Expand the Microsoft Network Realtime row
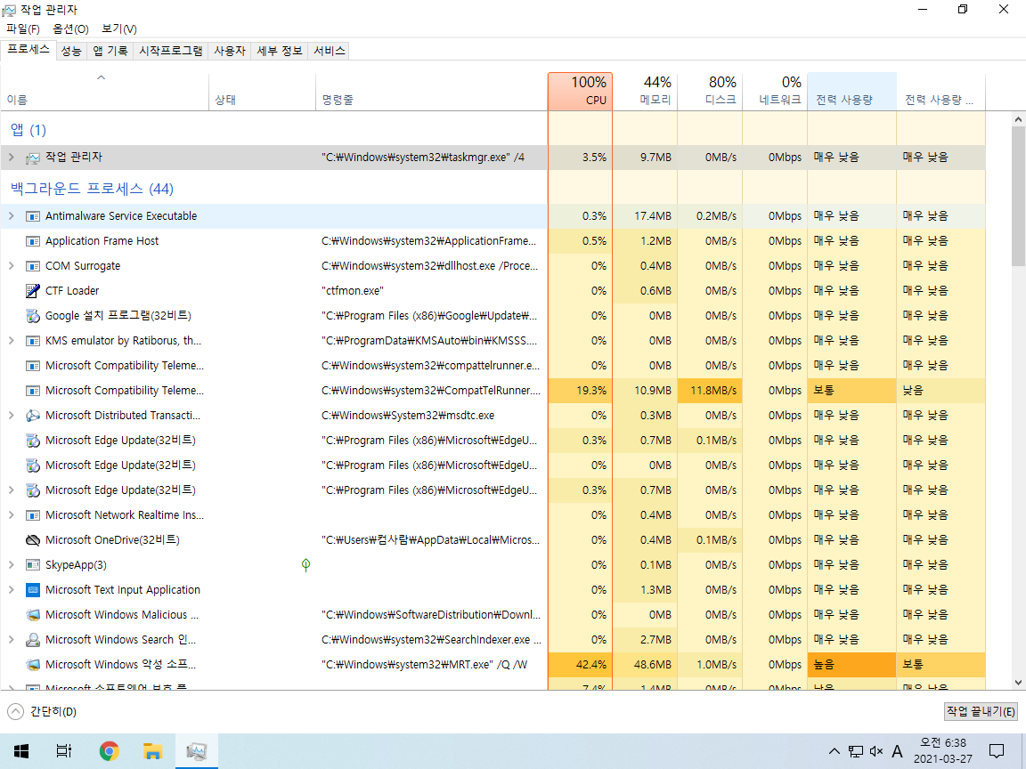Viewport: 1026px width, 769px height. [11, 515]
